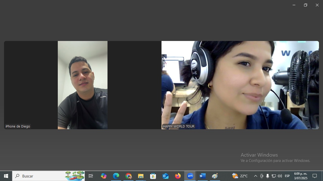Open Microsoft Edge from the taskbar
The width and height of the screenshot is (323, 181).
tap(116, 176)
